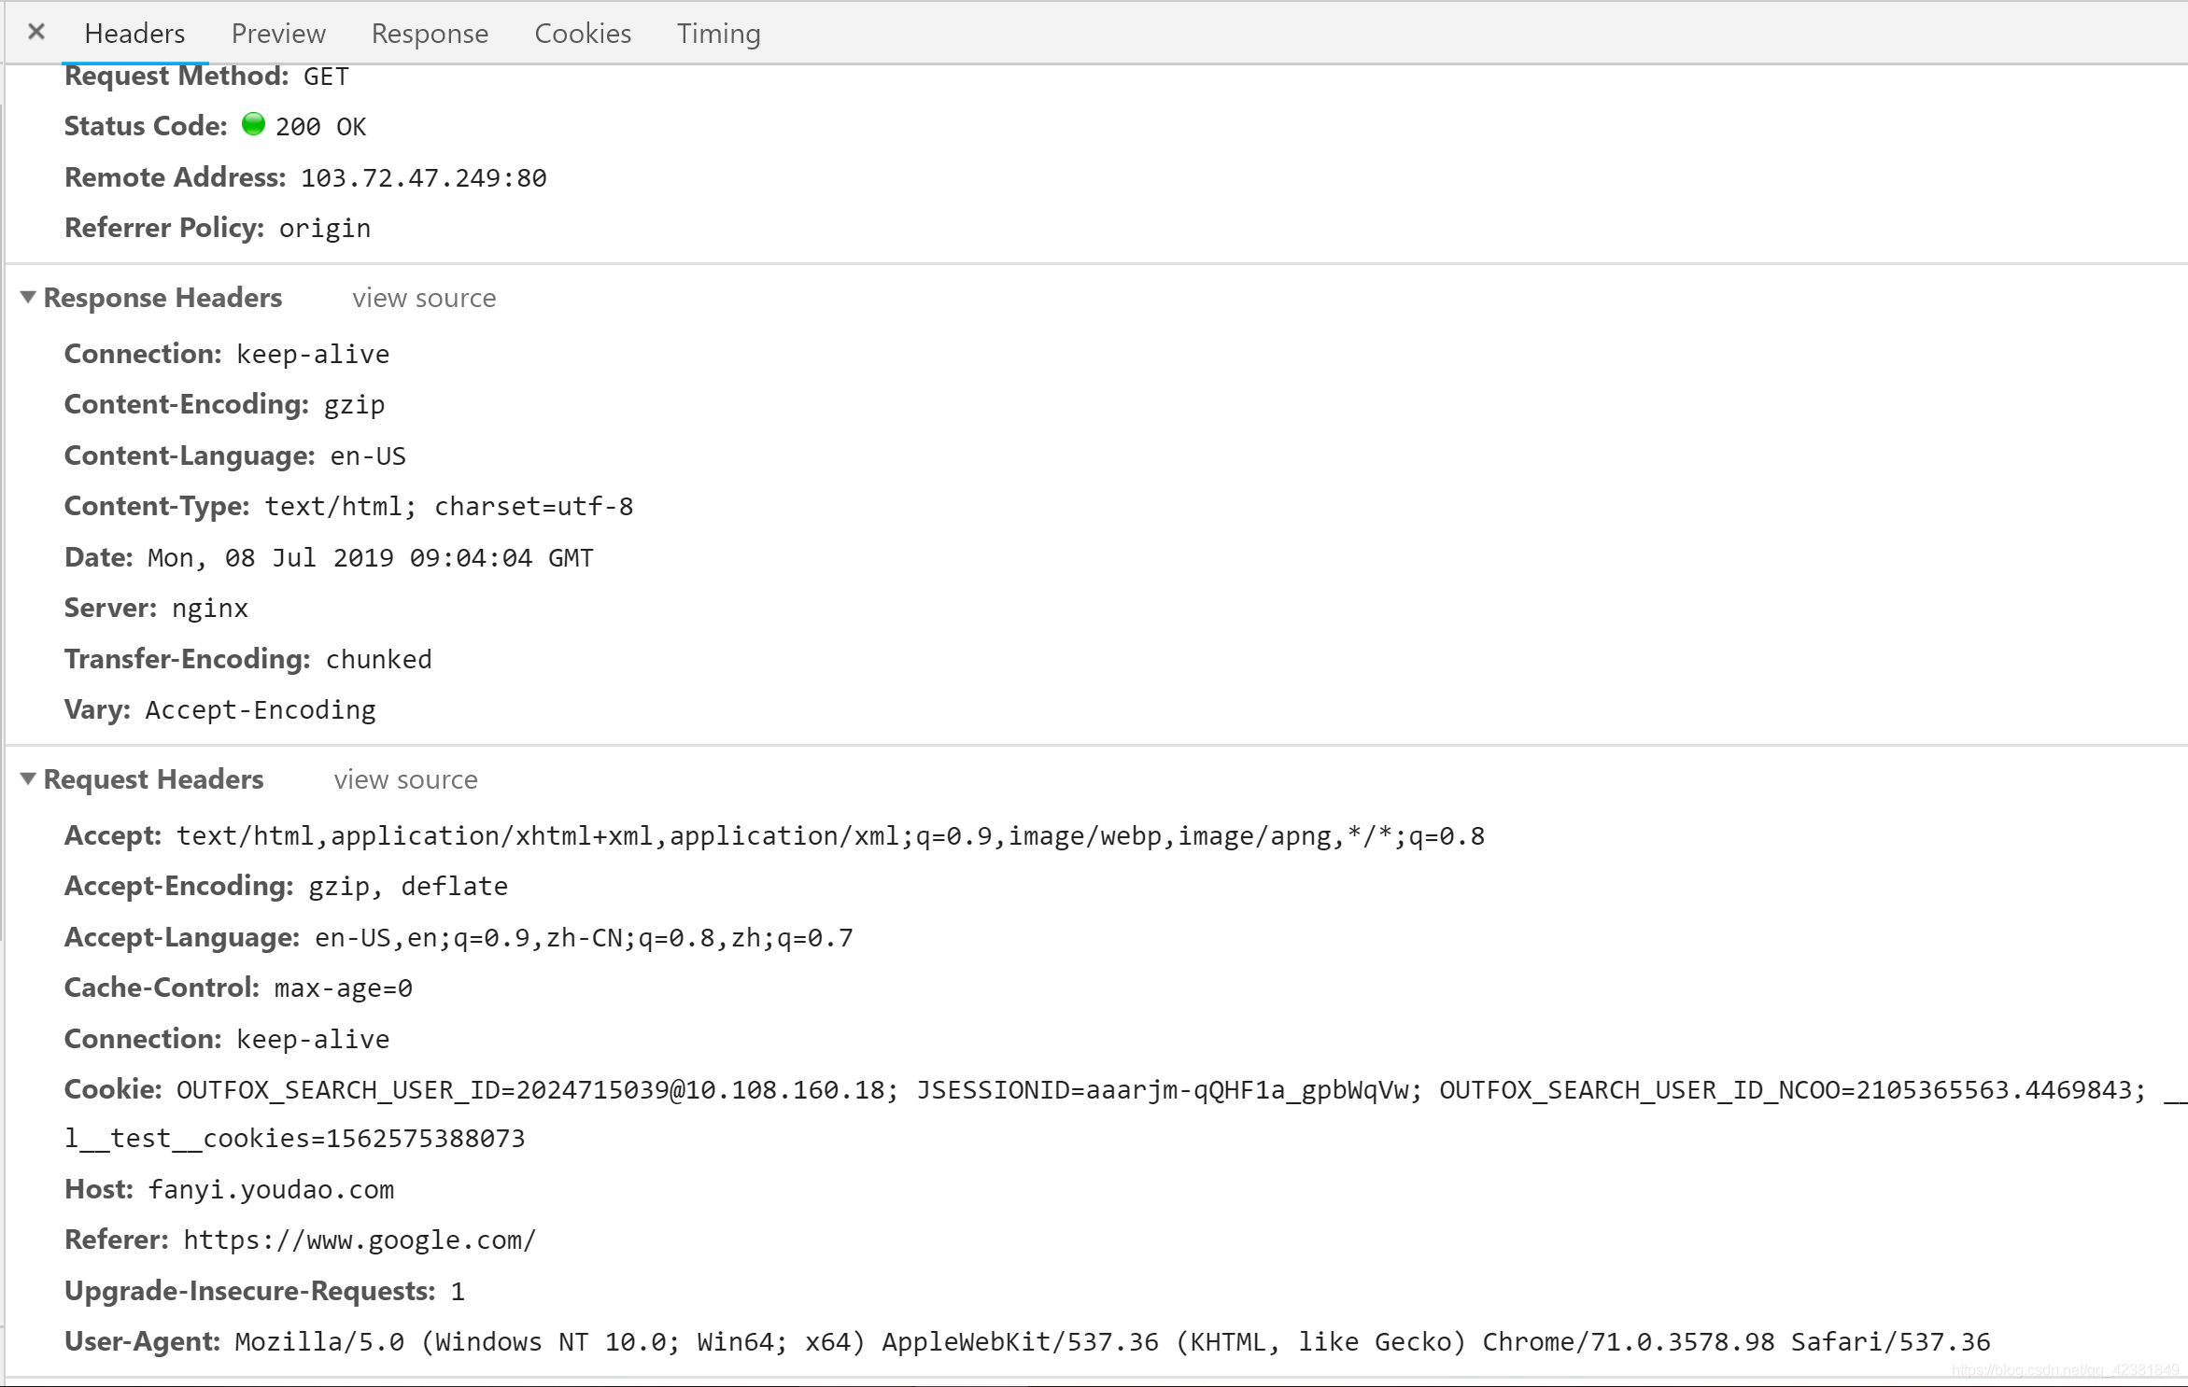Screen dimensions: 2188x1387
Task: Click the Date header value
Action: pyautogui.click(x=370, y=558)
